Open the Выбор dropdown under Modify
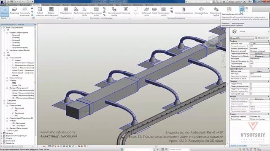Screen dimensions: 270x151 point(5,18)
